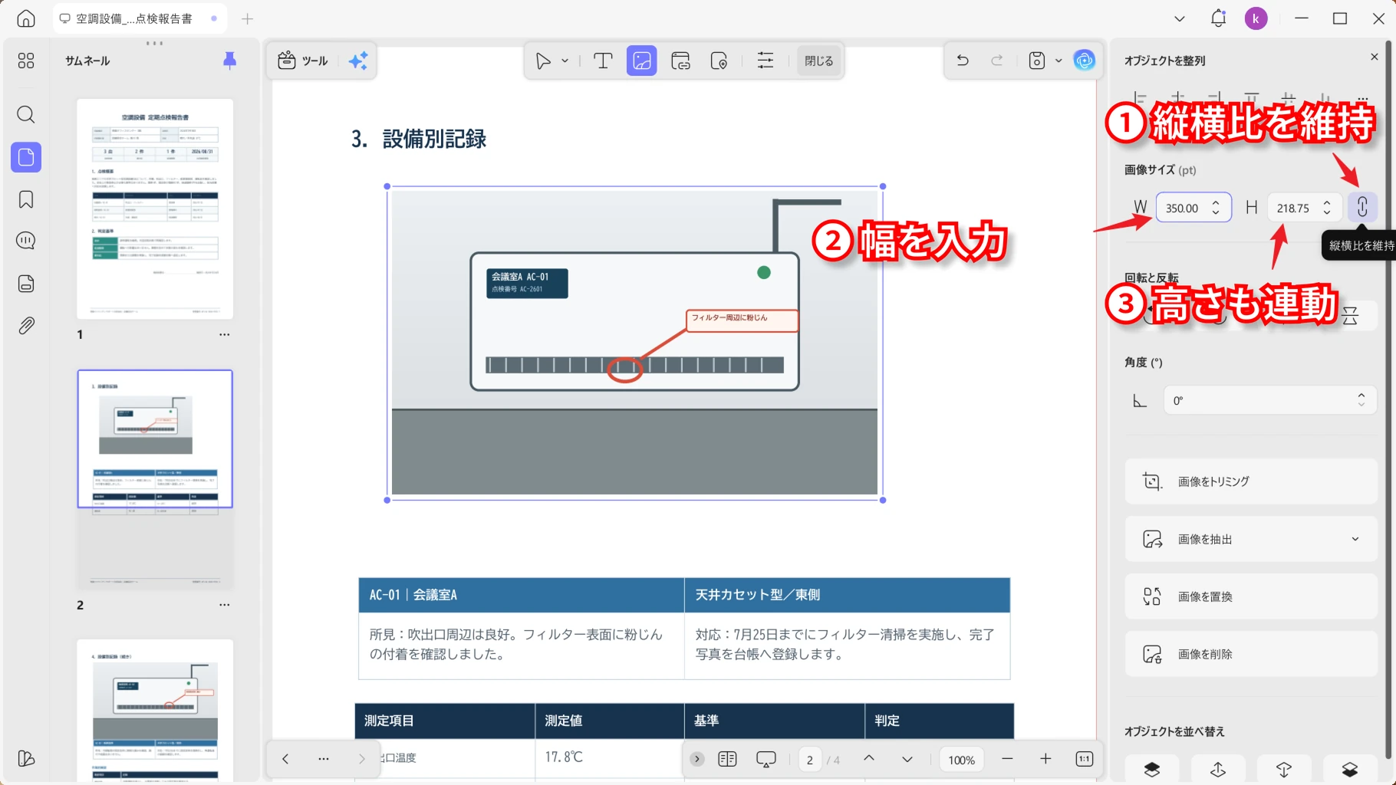The image size is (1396, 785).
Task: Open the notifications bell
Action: (1218, 18)
